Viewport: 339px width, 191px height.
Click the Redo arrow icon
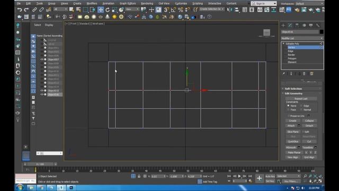pos(26,10)
